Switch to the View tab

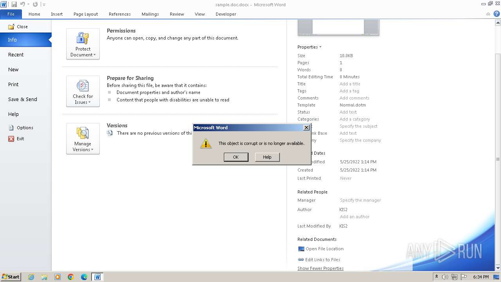click(x=200, y=14)
